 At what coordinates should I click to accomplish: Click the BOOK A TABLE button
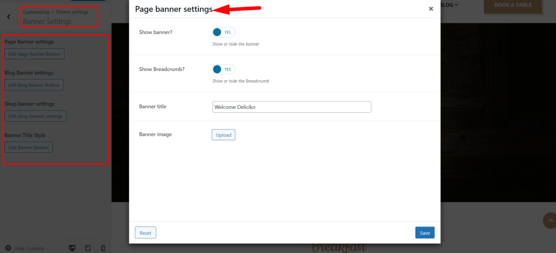tap(513, 5)
